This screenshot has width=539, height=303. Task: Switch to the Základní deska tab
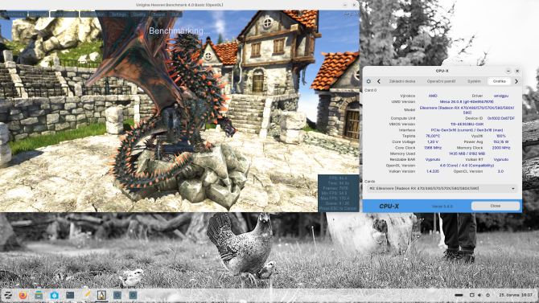click(402, 81)
